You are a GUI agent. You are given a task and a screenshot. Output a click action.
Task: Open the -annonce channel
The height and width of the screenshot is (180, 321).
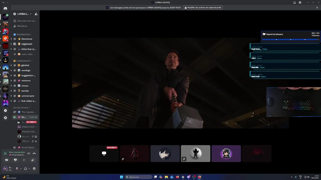[25, 80]
